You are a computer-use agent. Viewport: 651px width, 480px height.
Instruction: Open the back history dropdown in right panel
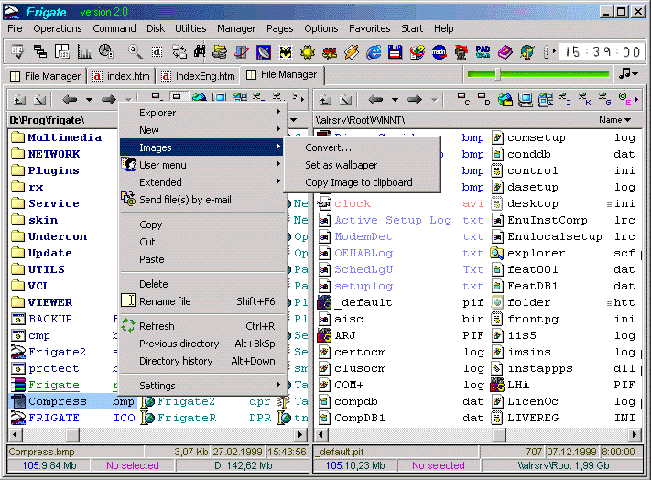[395, 100]
